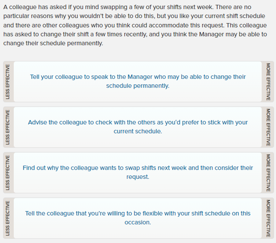
Task: Click the statement about considering the colleague's request
Action: tap(138, 172)
